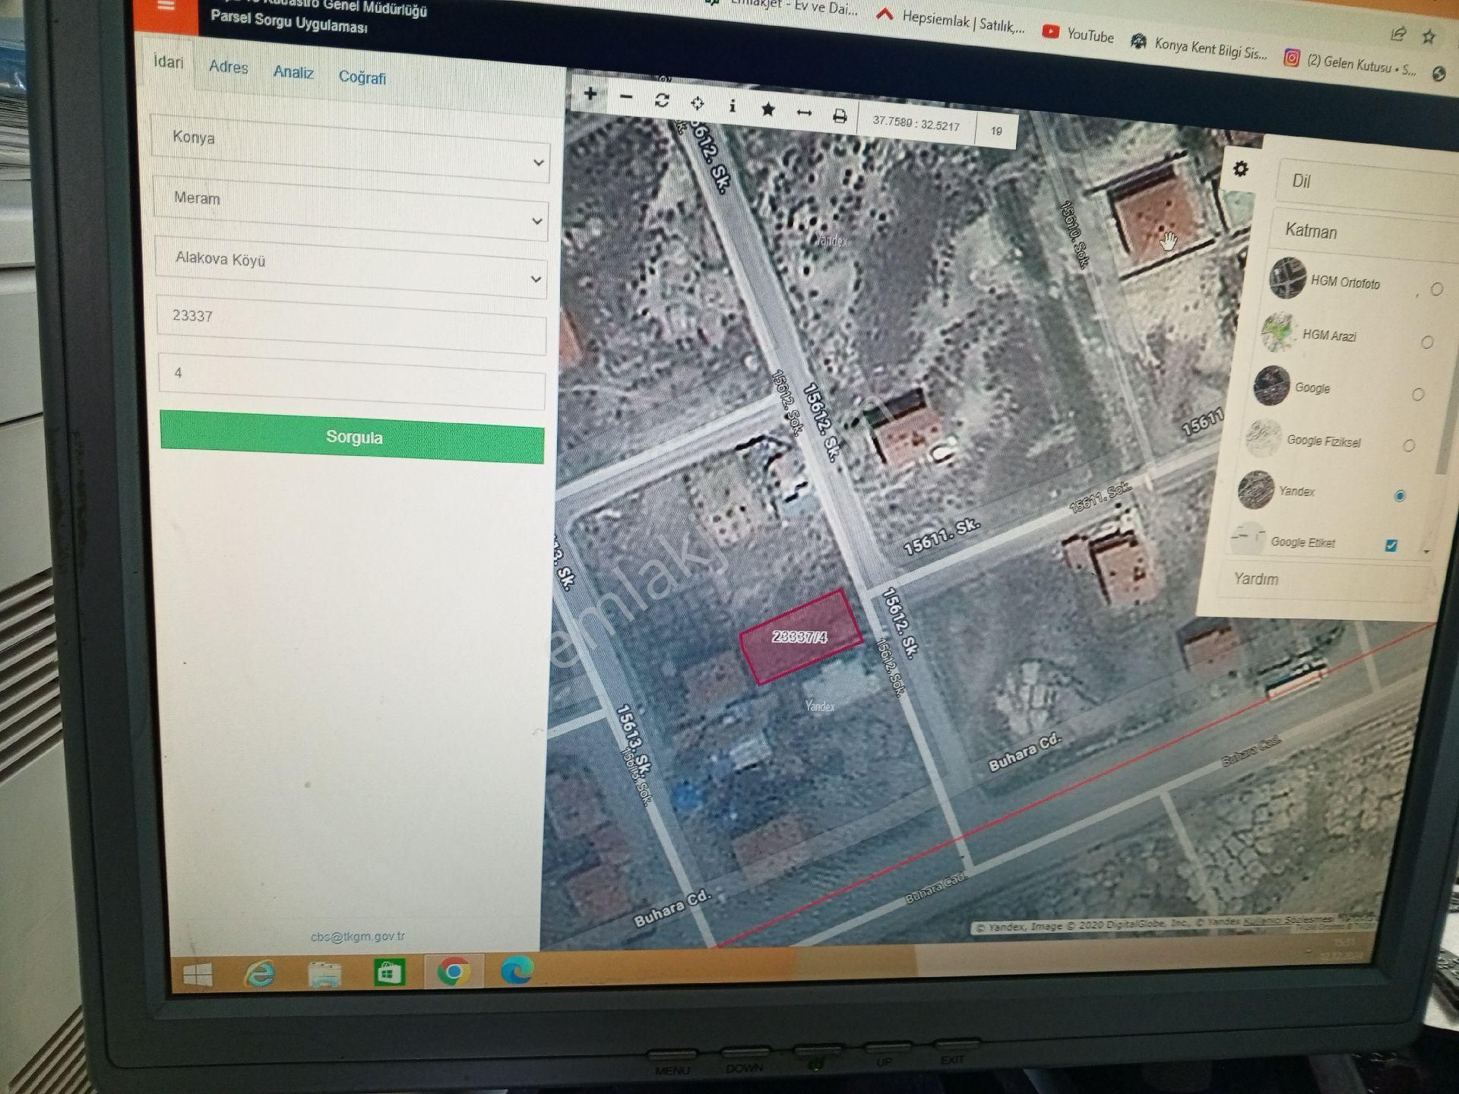Click the zoom level 19 box
1459x1094 pixels.
[x=996, y=131]
